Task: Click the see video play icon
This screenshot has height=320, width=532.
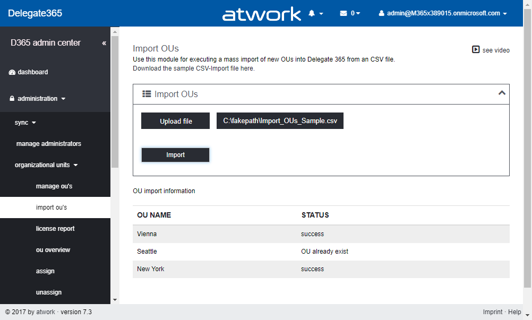Action: coord(476,50)
